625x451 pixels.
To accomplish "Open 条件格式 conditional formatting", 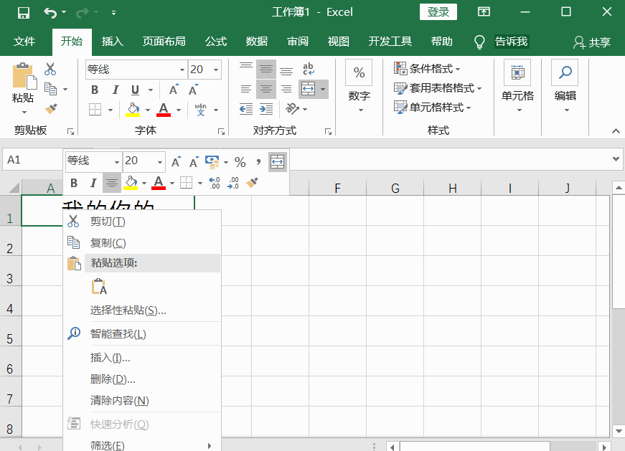I will coord(425,67).
